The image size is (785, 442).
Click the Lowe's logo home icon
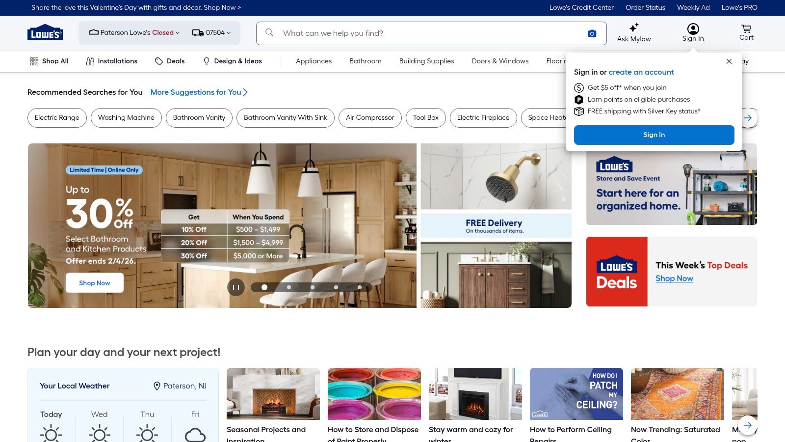(x=45, y=32)
